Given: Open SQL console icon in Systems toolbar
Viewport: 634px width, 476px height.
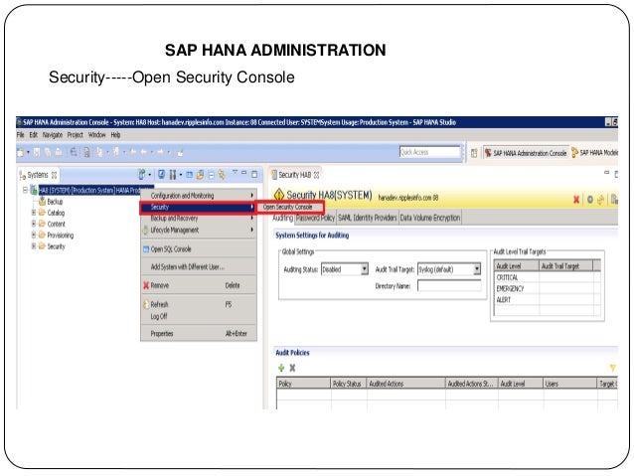Looking at the screenshot, I should 189,175.
